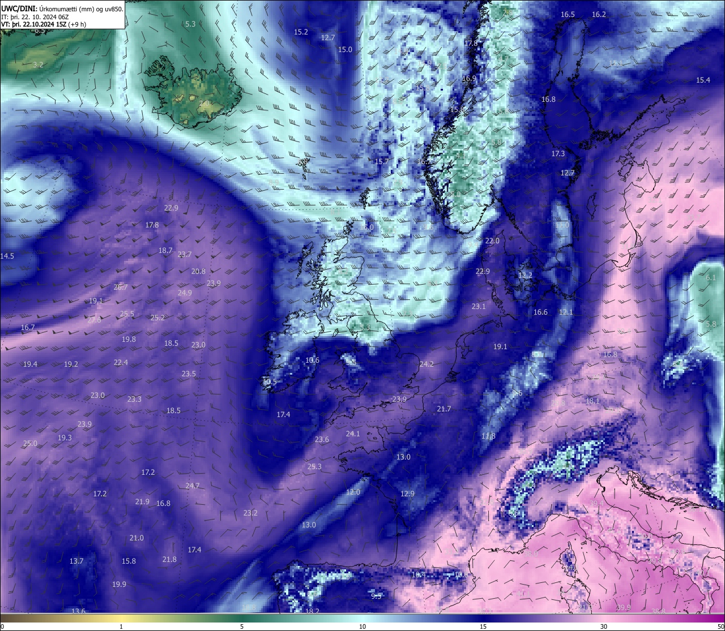Click the map value '17.3'
This screenshot has width=725, height=631.
coord(558,153)
